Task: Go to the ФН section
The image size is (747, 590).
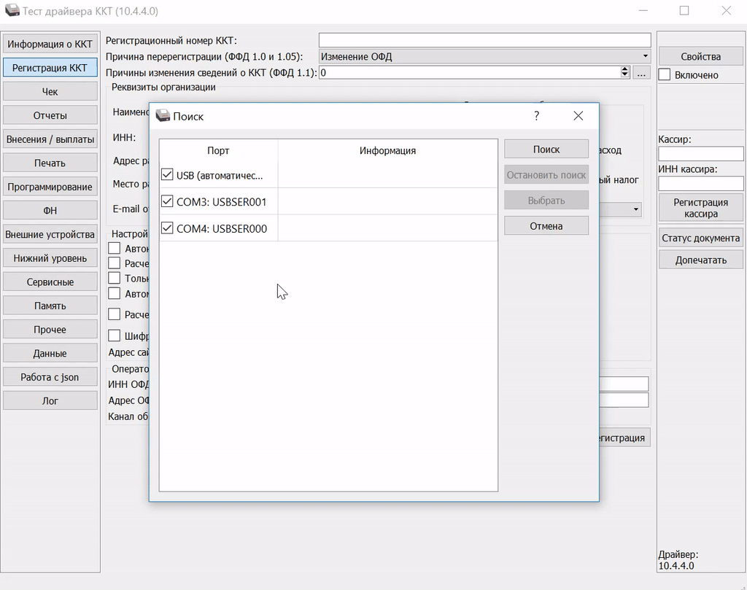Action: [x=50, y=211]
